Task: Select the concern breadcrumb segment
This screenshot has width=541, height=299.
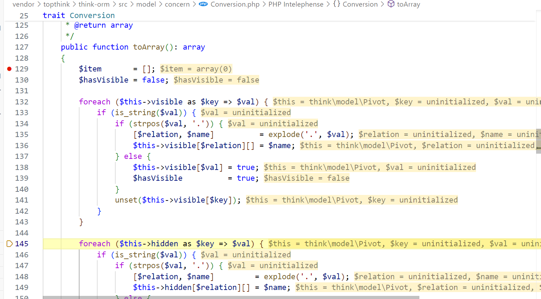Action: tap(177, 4)
